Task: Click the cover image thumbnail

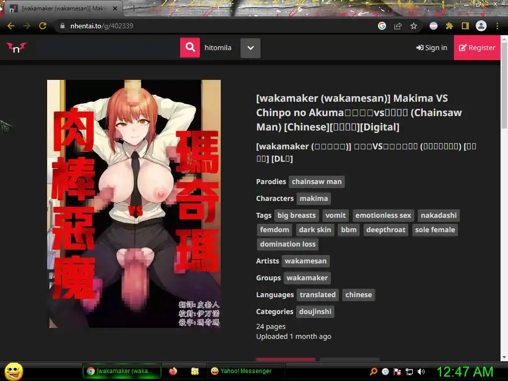Action: (x=134, y=204)
